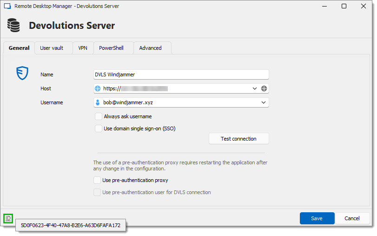This screenshot has height=236, width=377.
Task: Click the Devolutions Server heading text
Action: [x=72, y=26]
